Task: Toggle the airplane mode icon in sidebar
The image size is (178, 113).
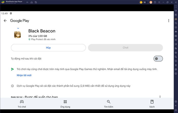Action: (x=176, y=52)
